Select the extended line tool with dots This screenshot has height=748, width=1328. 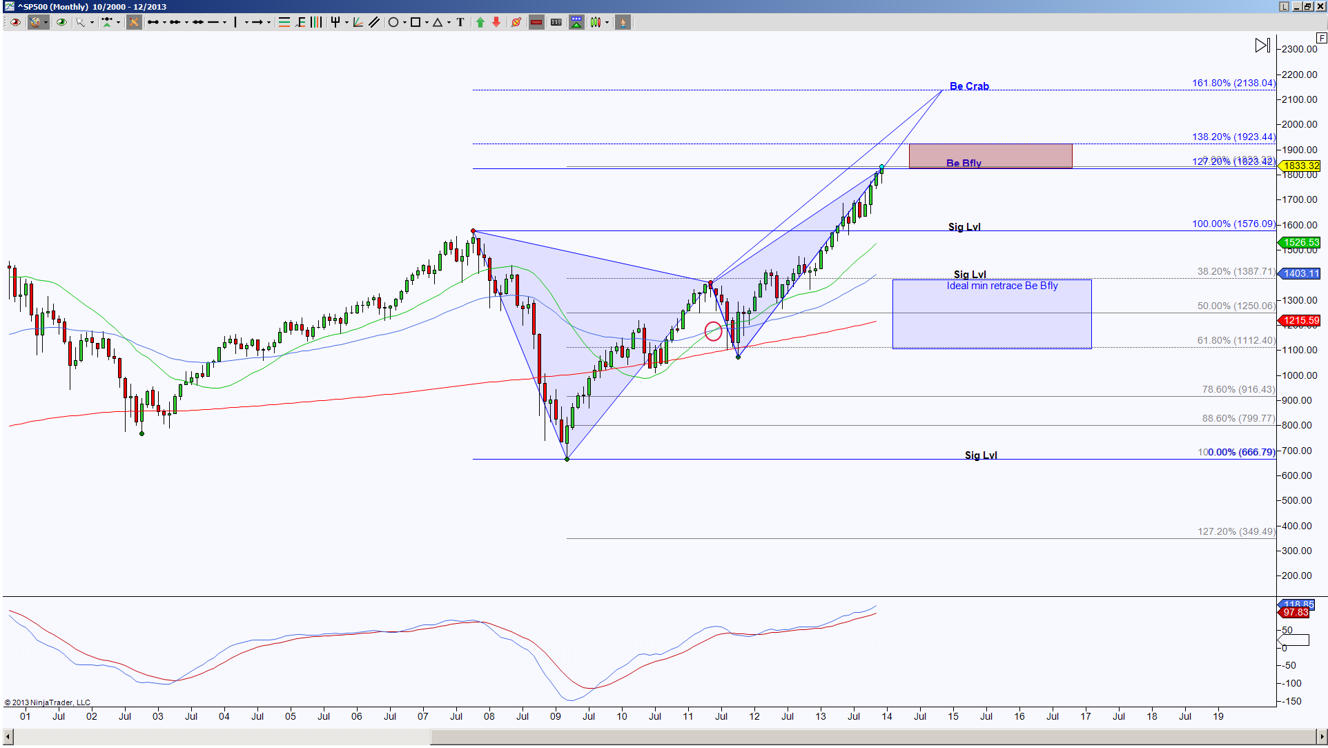point(197,22)
